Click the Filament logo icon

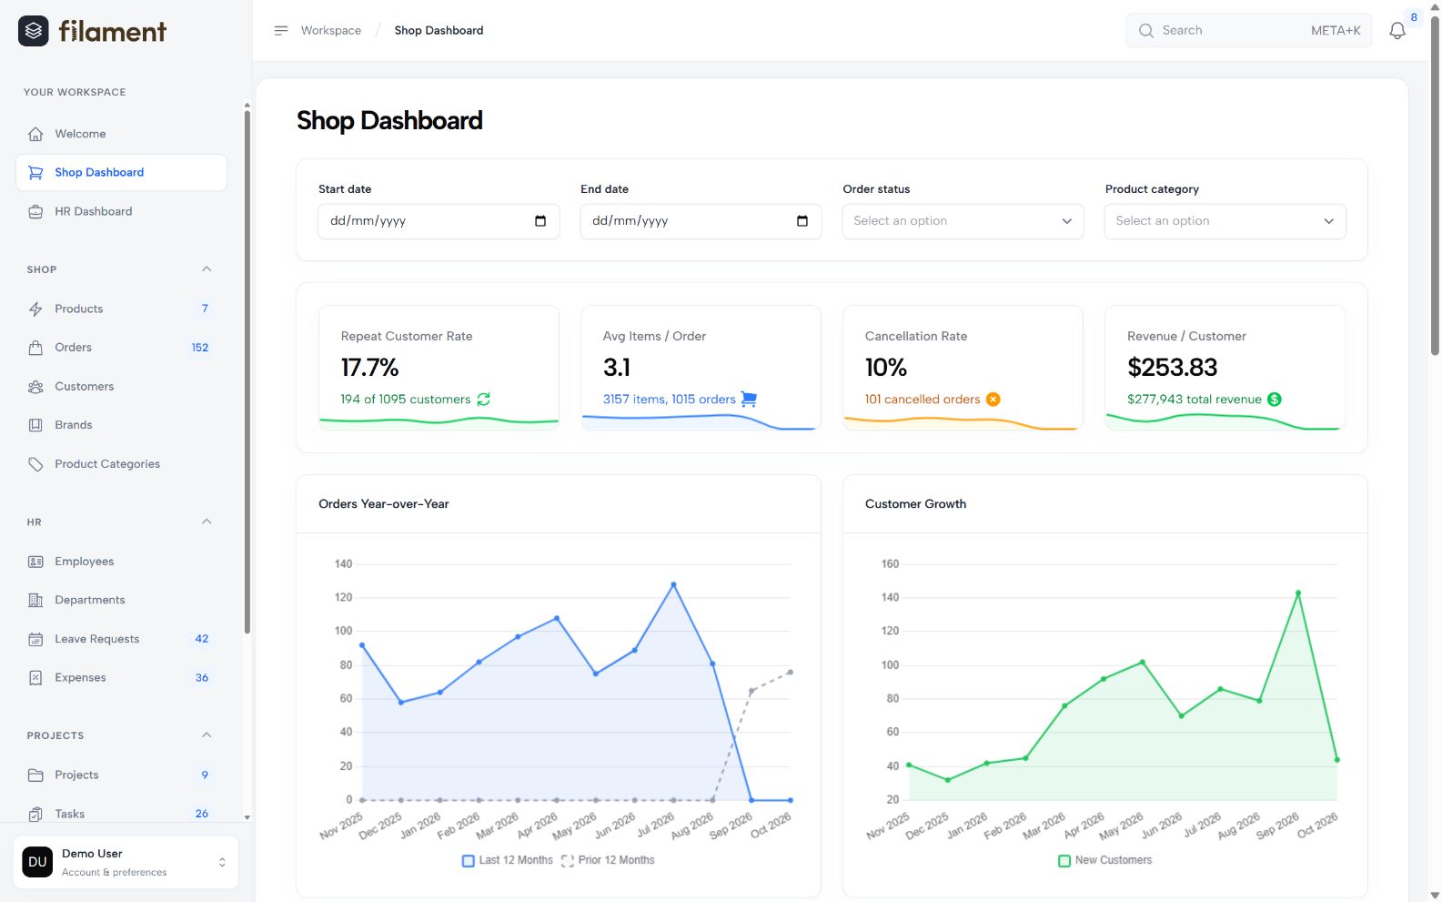pyautogui.click(x=34, y=31)
